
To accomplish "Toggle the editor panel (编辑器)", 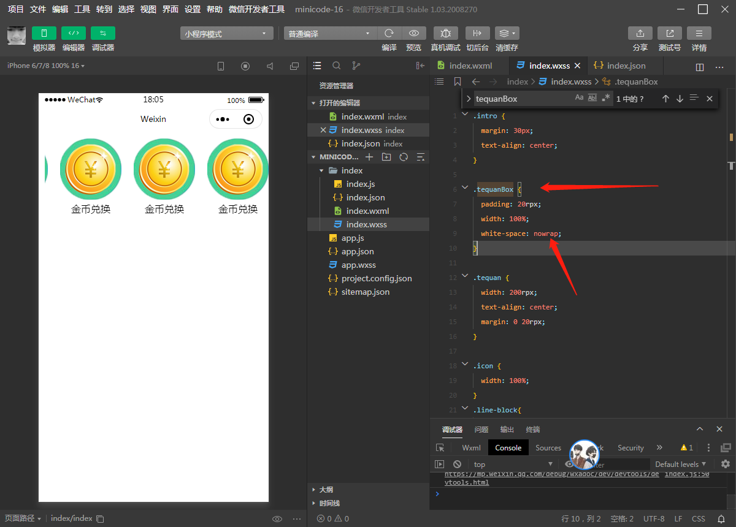I will [x=74, y=33].
